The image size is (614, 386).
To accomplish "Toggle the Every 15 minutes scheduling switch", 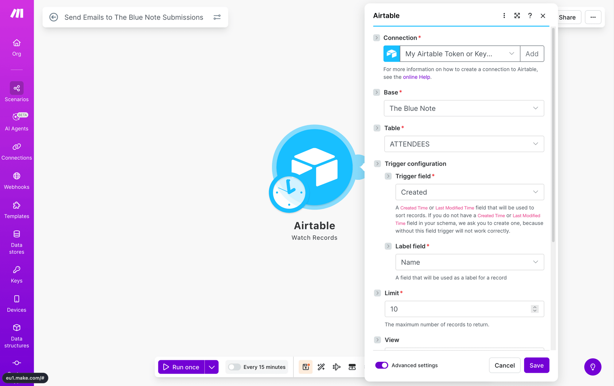I will tap(234, 367).
